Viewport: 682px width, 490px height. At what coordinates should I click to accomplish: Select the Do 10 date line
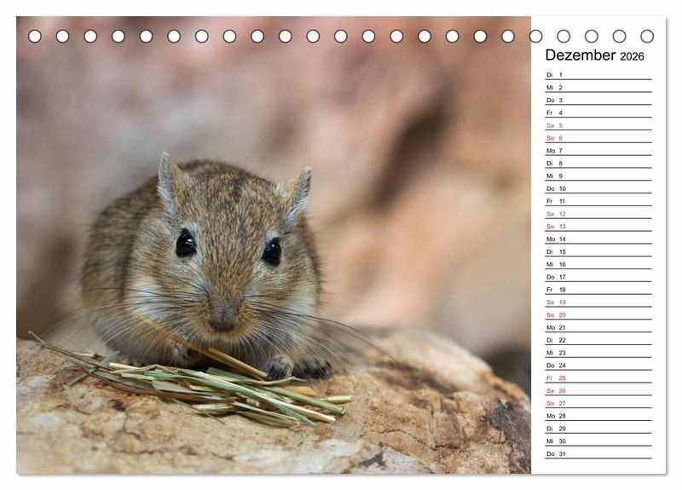(x=598, y=188)
